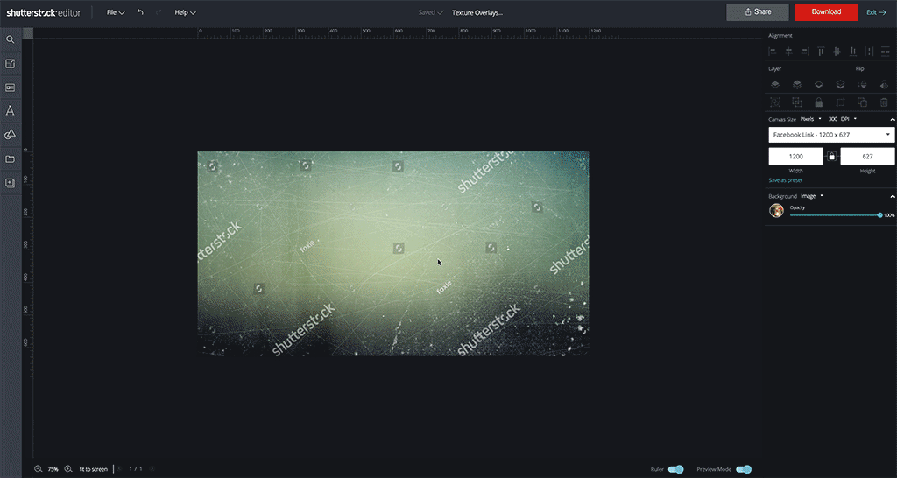Click the background image thumbnail swatch
Viewport: 897px width, 478px height.
pyautogui.click(x=776, y=210)
